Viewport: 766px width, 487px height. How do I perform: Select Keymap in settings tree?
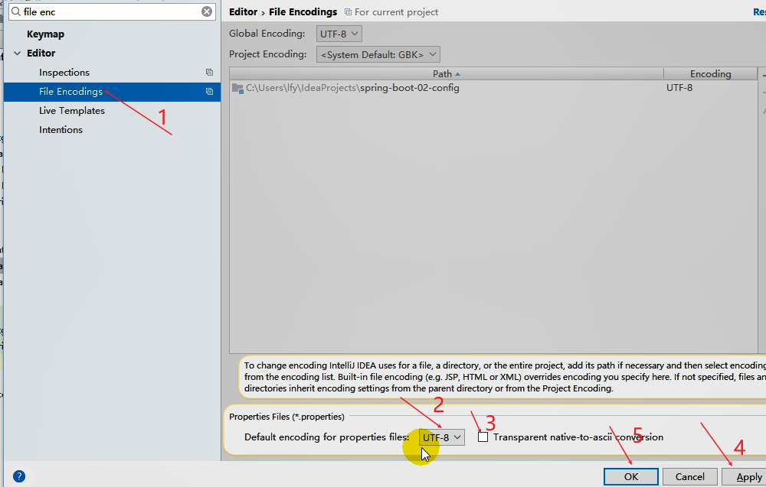click(45, 34)
